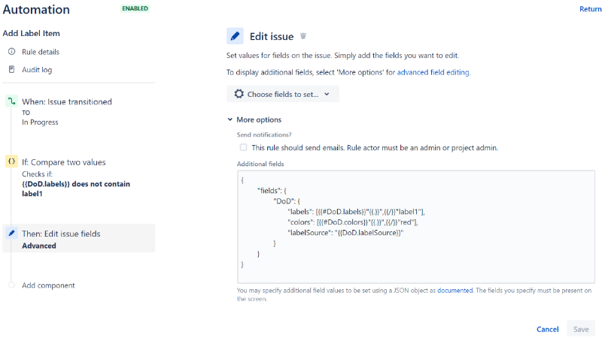This screenshot has width=605, height=338.
Task: Click the Edit issue fields pencil icon
Action: pos(11,234)
